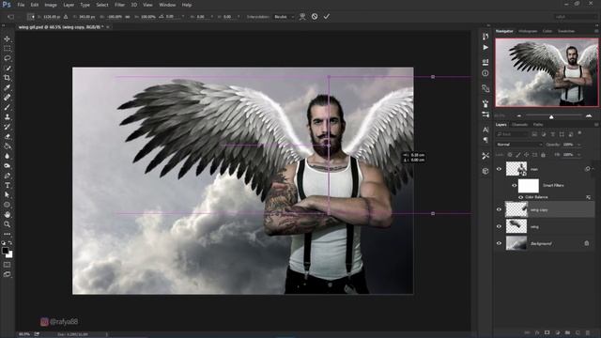
Task: Select the Paint Bucket tool
Action: [7, 146]
